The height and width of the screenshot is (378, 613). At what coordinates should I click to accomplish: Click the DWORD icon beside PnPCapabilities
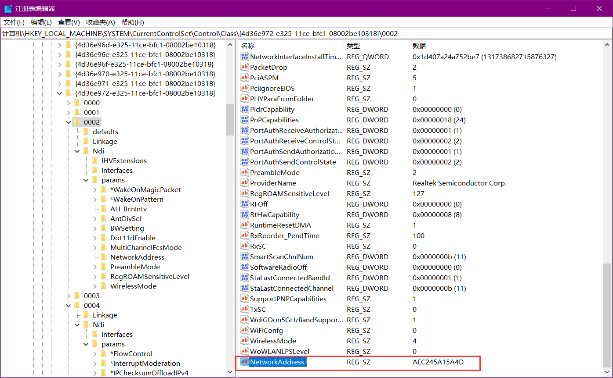pyautogui.click(x=245, y=120)
